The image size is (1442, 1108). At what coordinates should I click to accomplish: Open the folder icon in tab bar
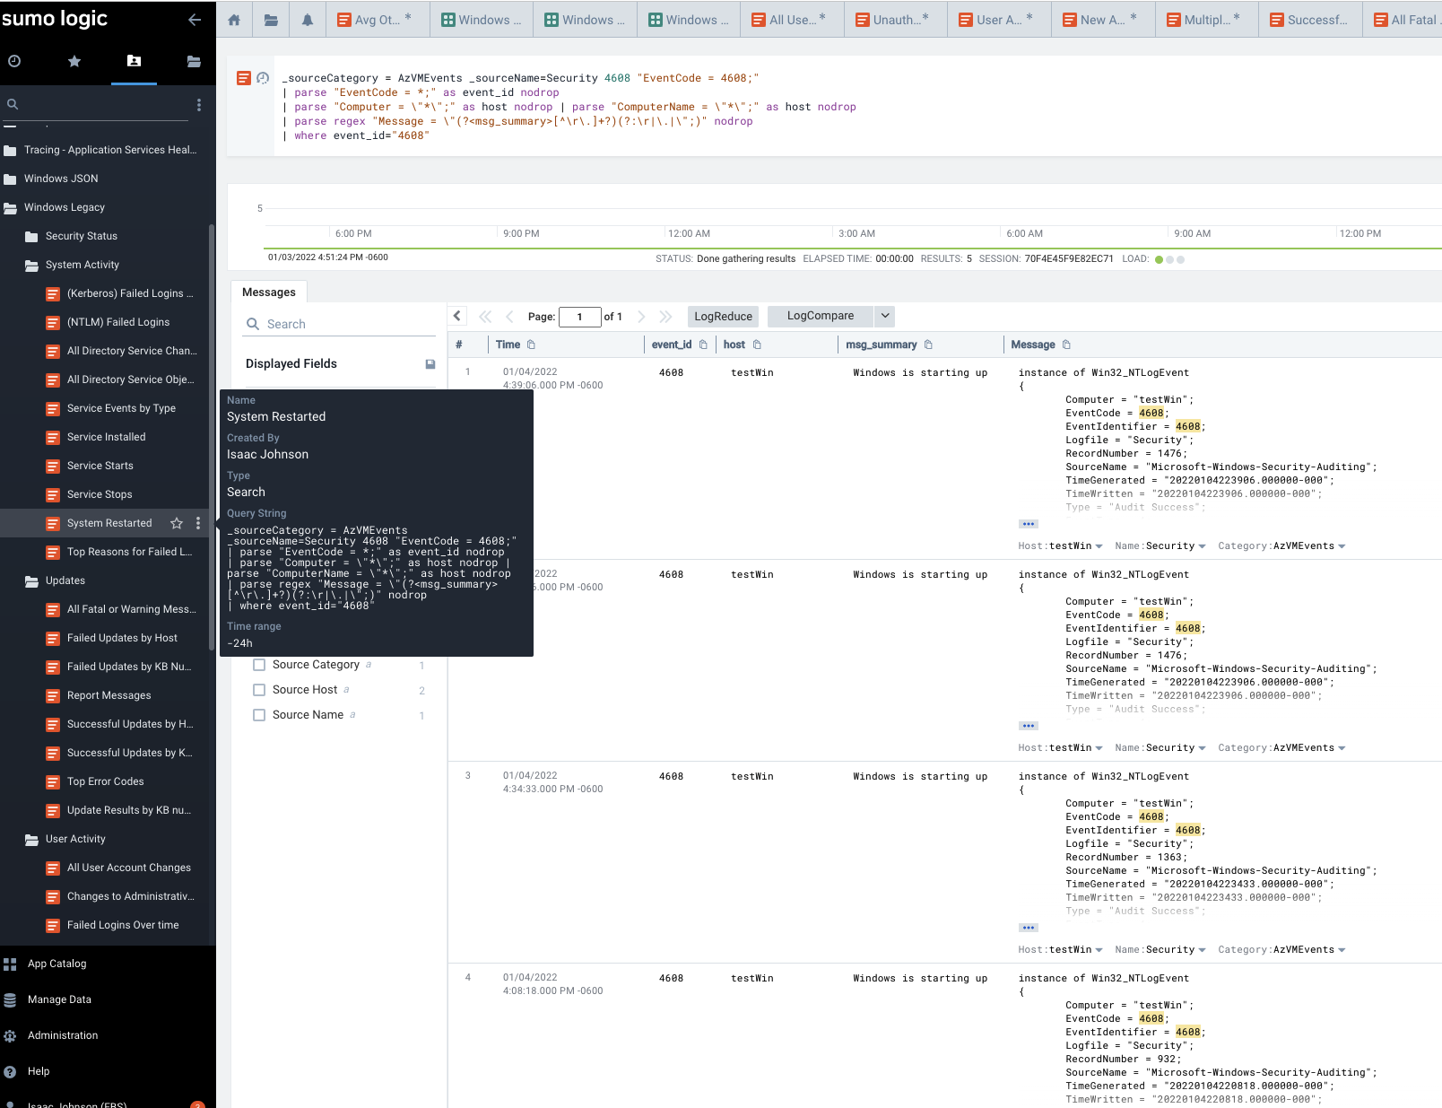(271, 20)
